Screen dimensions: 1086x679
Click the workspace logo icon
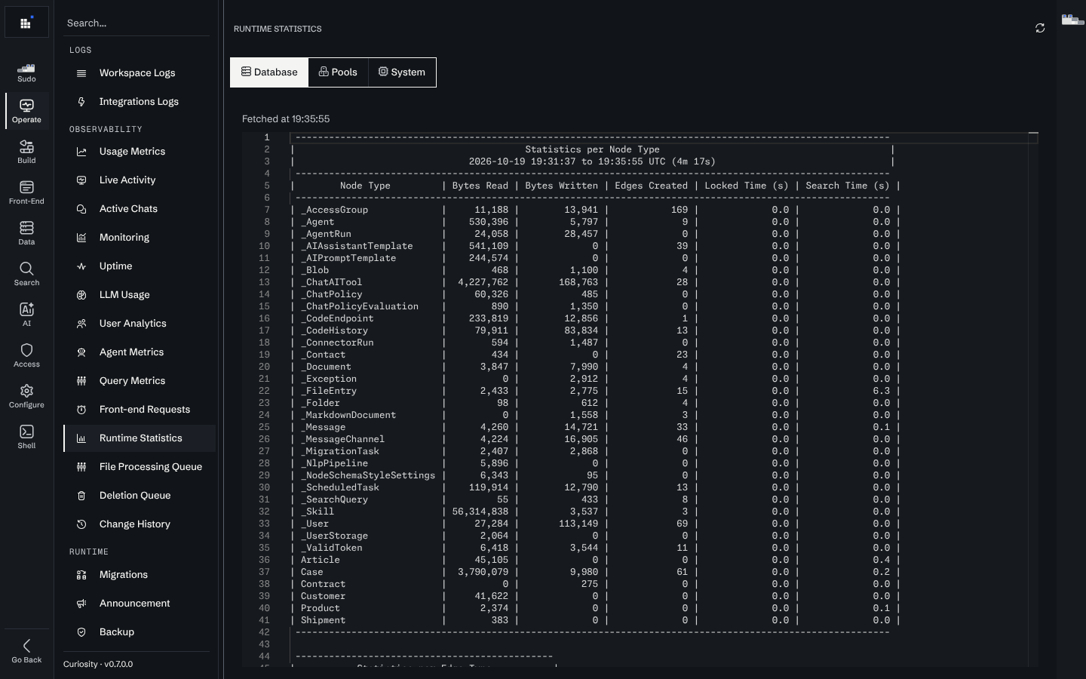(26, 23)
